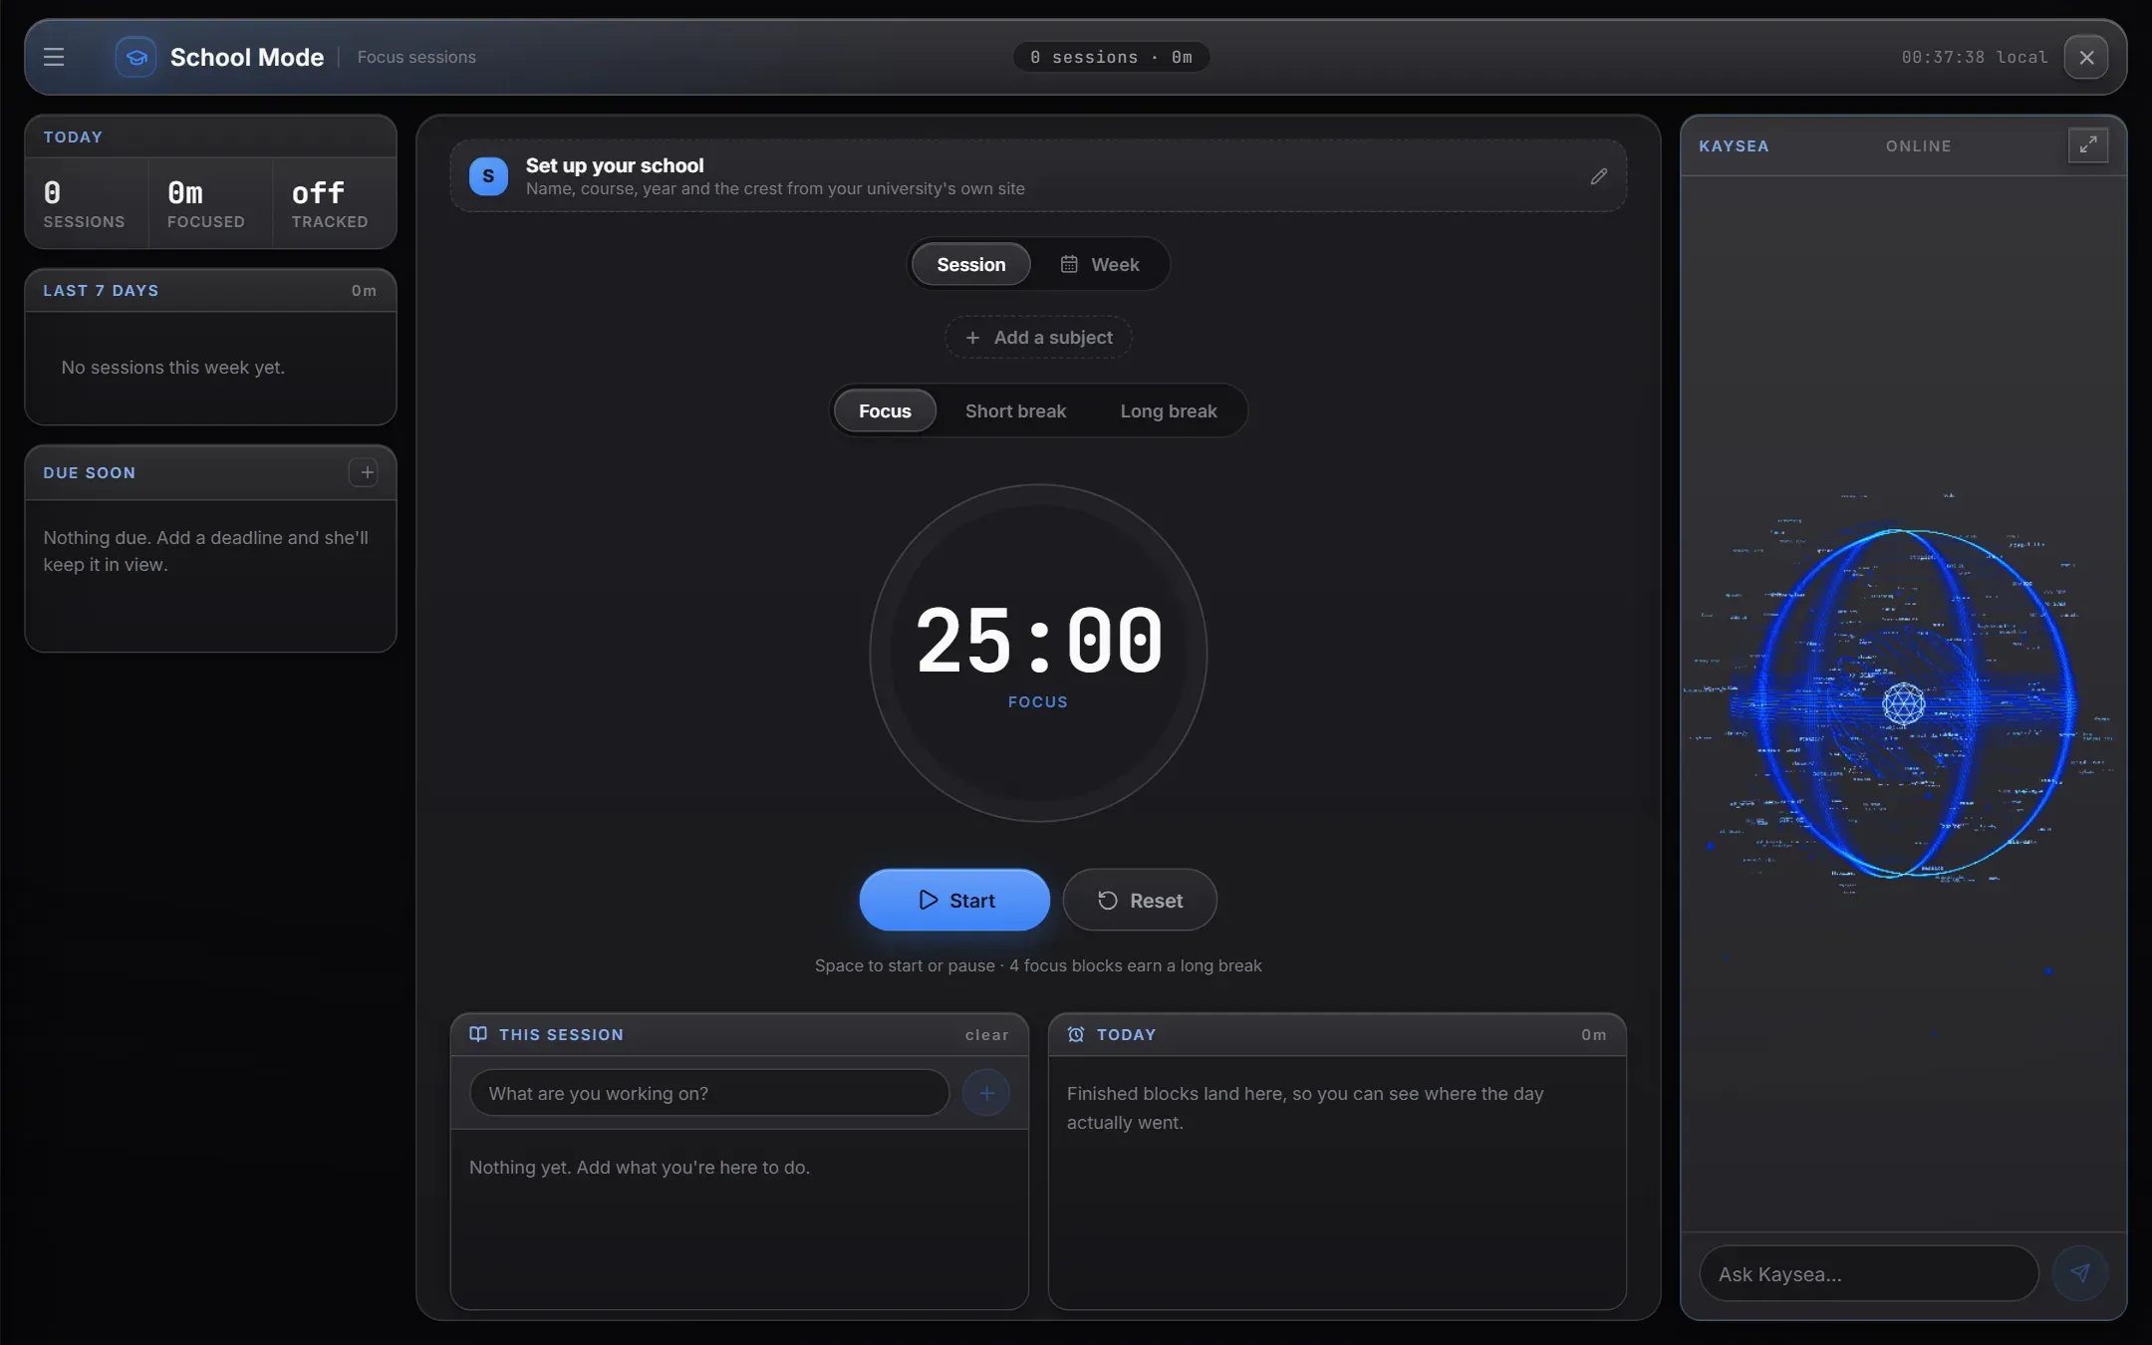
Task: Click the '0 sessions · 0m' header pill
Action: tap(1111, 57)
